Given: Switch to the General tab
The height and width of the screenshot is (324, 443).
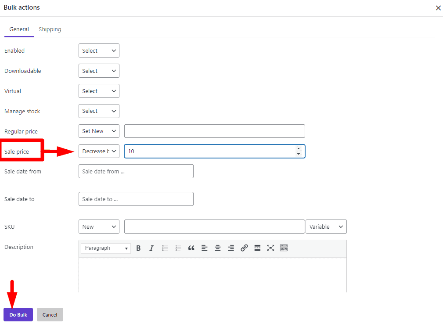Looking at the screenshot, I should point(19,29).
